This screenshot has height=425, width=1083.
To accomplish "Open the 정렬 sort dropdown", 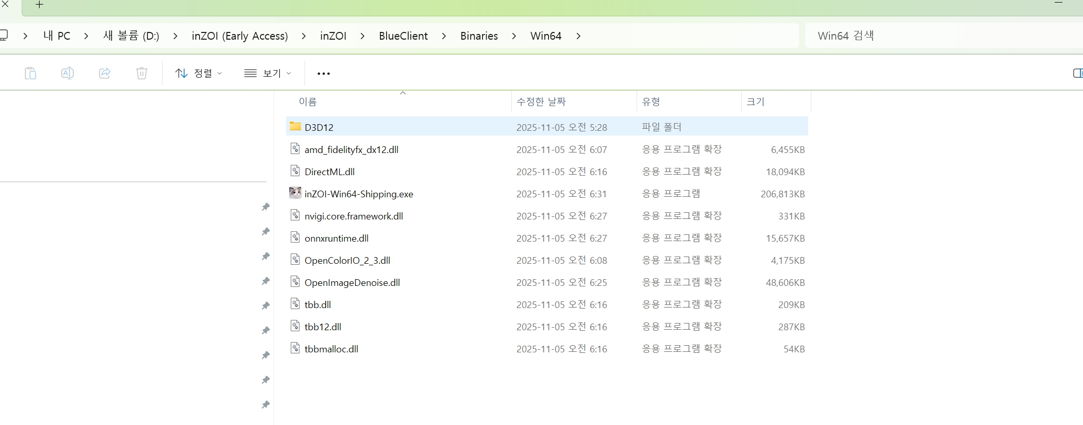I will pos(199,73).
